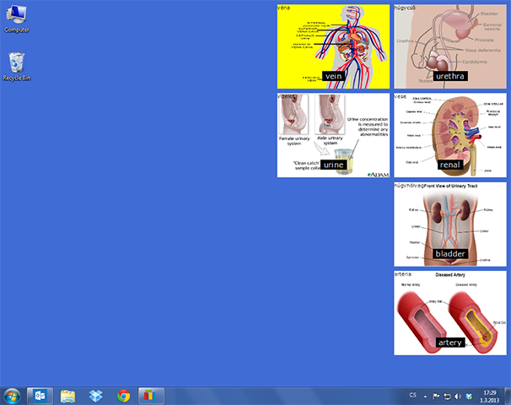Open Outlook from the taskbar
The height and width of the screenshot is (405, 511).
pyautogui.click(x=40, y=395)
